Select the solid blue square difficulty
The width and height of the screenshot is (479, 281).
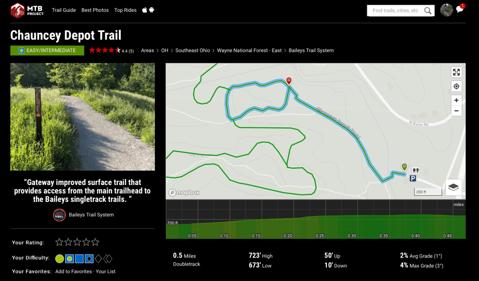tap(79, 258)
